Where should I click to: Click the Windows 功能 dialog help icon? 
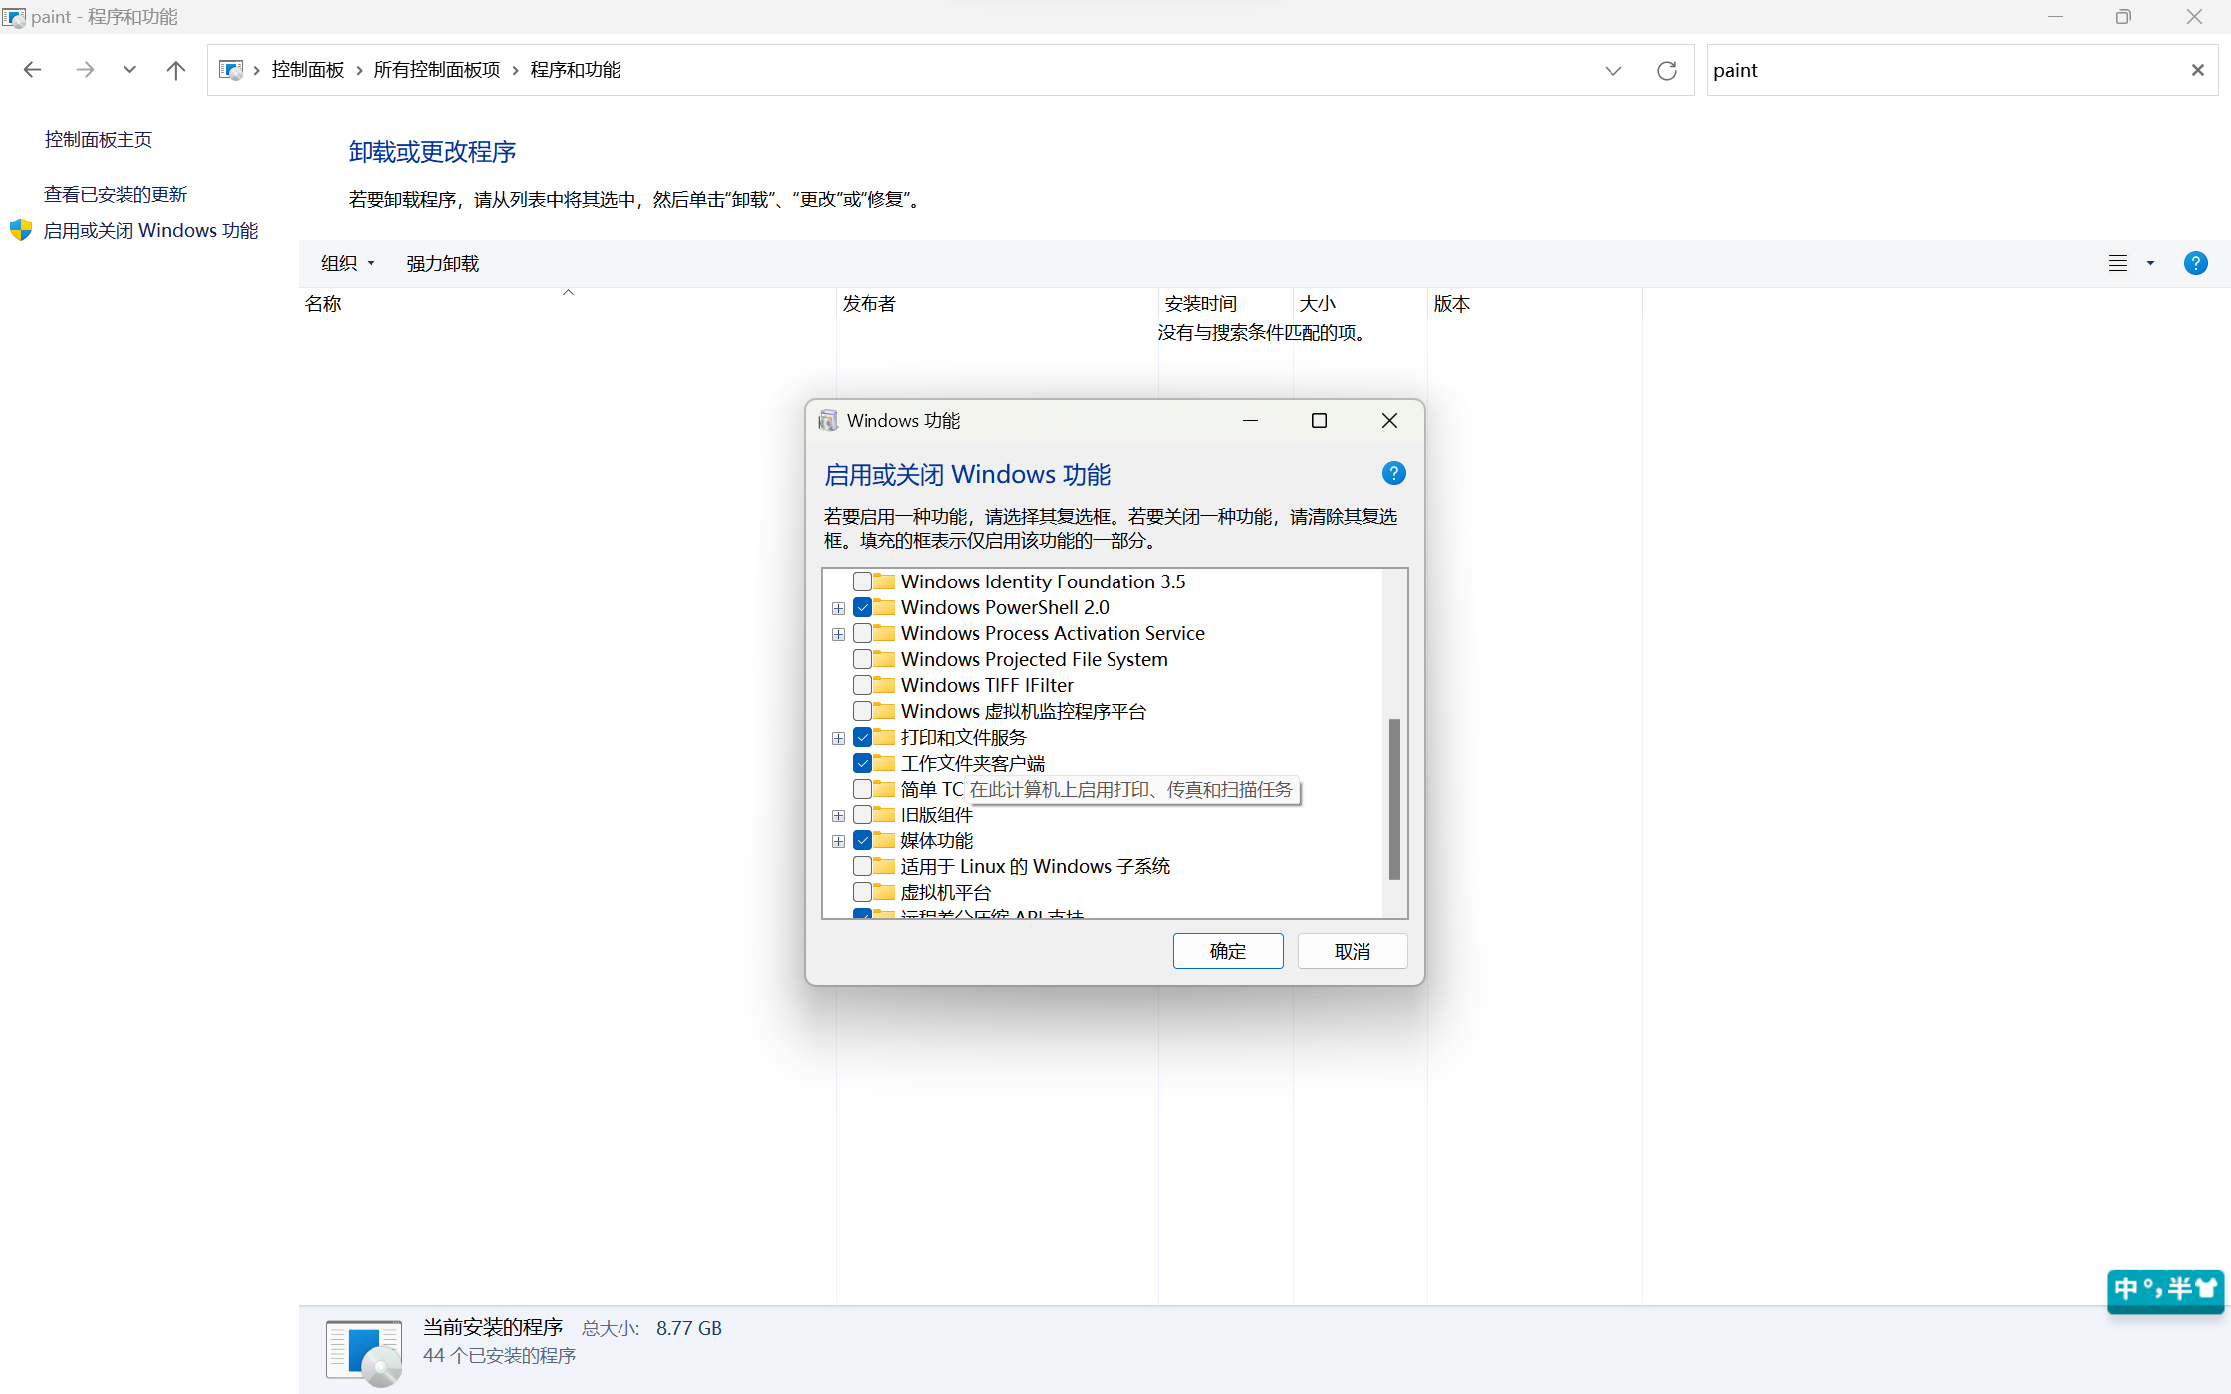(1393, 474)
